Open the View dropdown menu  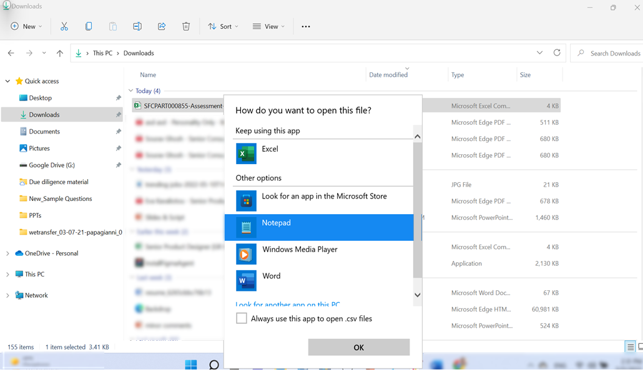point(268,26)
